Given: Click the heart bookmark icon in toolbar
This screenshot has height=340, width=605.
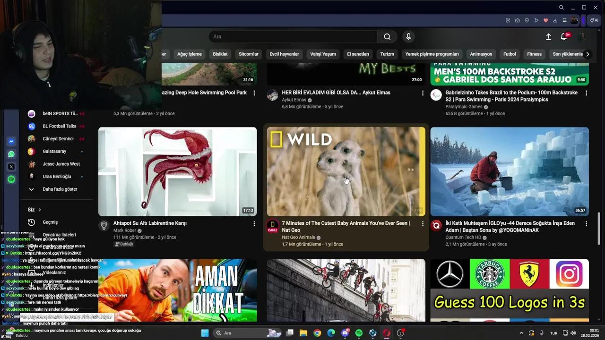Looking at the screenshot, I should (546, 20).
